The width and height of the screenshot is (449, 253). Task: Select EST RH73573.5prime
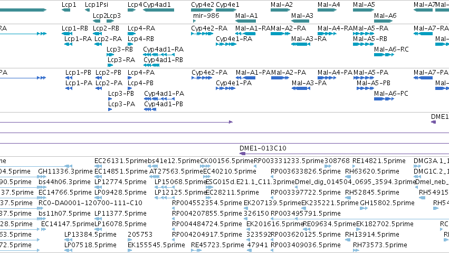[356, 250]
